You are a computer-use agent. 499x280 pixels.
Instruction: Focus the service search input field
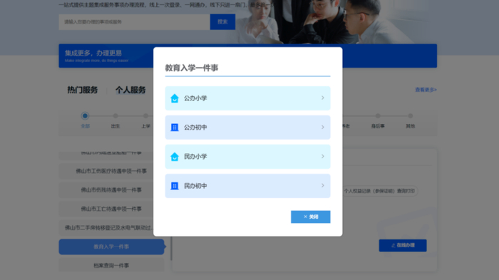coord(134,22)
